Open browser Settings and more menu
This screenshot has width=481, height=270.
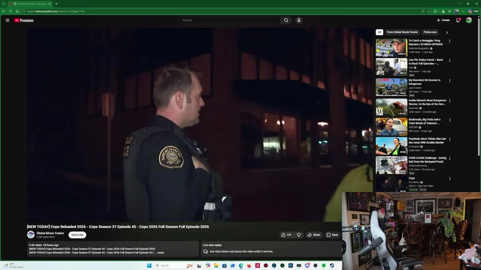click(x=463, y=11)
